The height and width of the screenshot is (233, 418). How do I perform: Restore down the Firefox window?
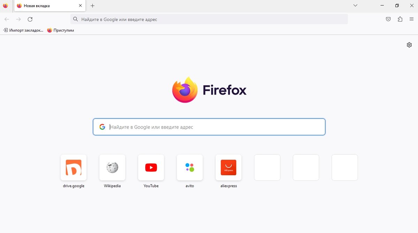click(x=397, y=6)
